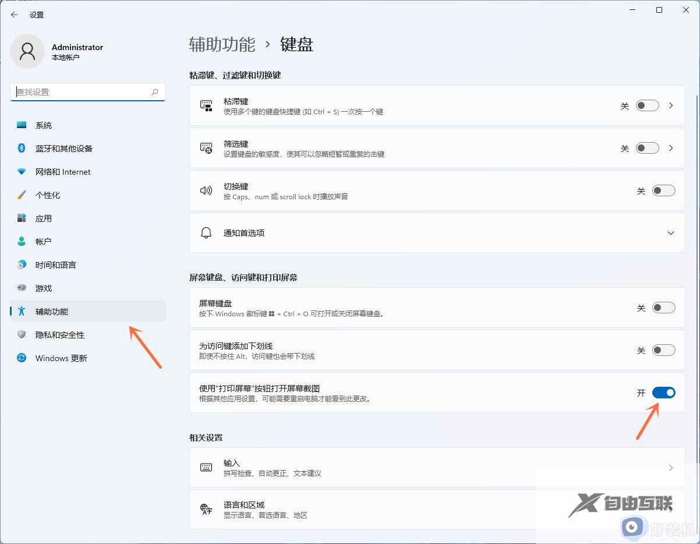Select 辅助功能 in the sidebar
Image resolution: width=700 pixels, height=544 pixels.
click(52, 311)
